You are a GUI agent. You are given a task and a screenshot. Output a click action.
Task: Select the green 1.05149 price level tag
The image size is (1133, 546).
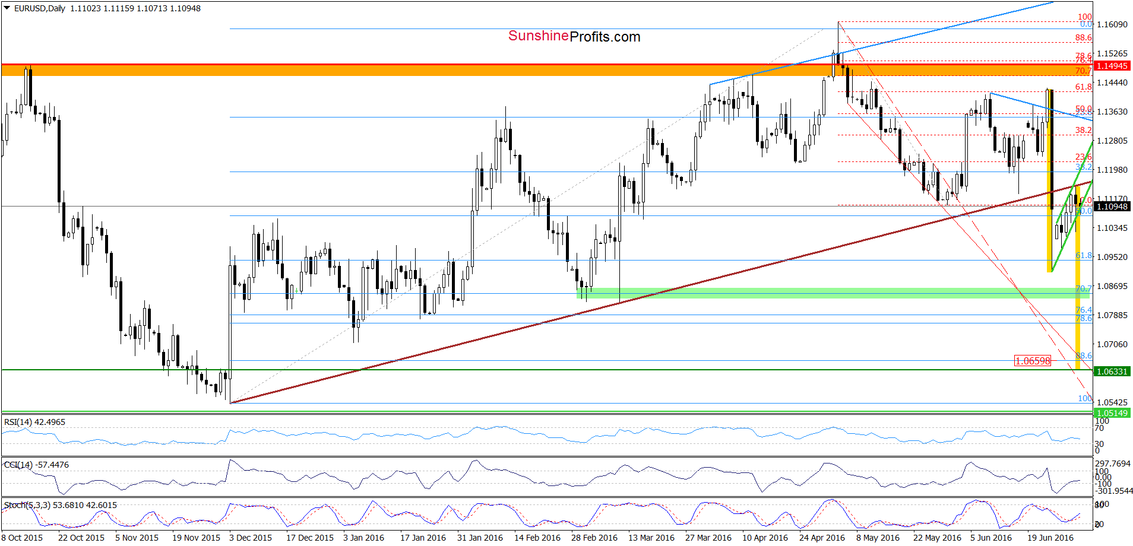tap(1112, 413)
